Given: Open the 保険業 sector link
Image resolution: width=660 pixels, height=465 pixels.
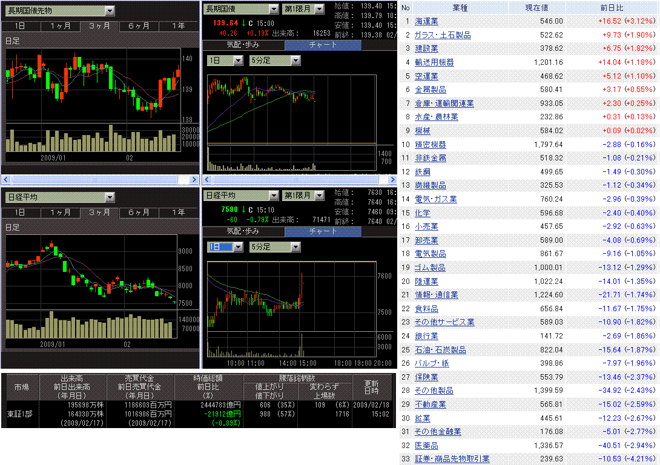Looking at the screenshot, I should [426, 377].
